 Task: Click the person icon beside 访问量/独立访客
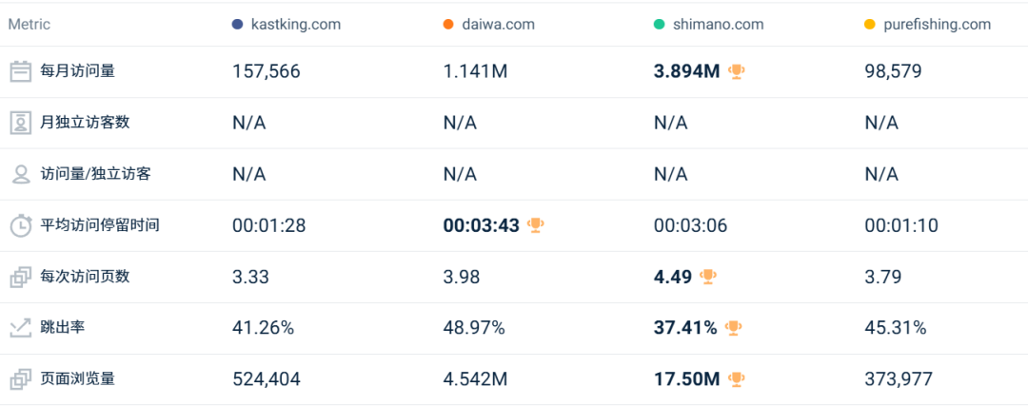click(20, 174)
